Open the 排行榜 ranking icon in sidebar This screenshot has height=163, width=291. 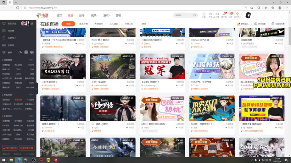tap(4, 31)
